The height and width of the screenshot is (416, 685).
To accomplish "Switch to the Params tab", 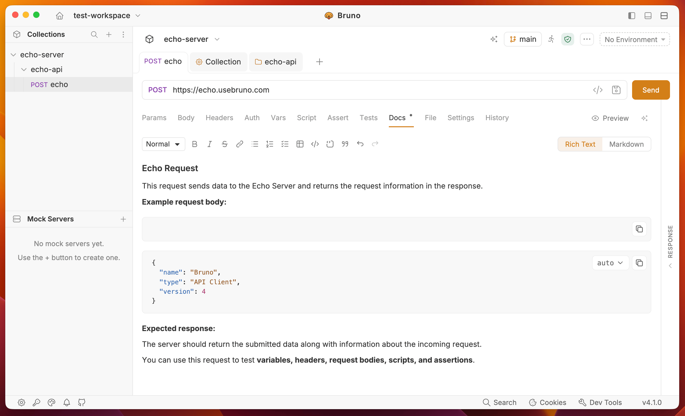I will pyautogui.click(x=154, y=118).
